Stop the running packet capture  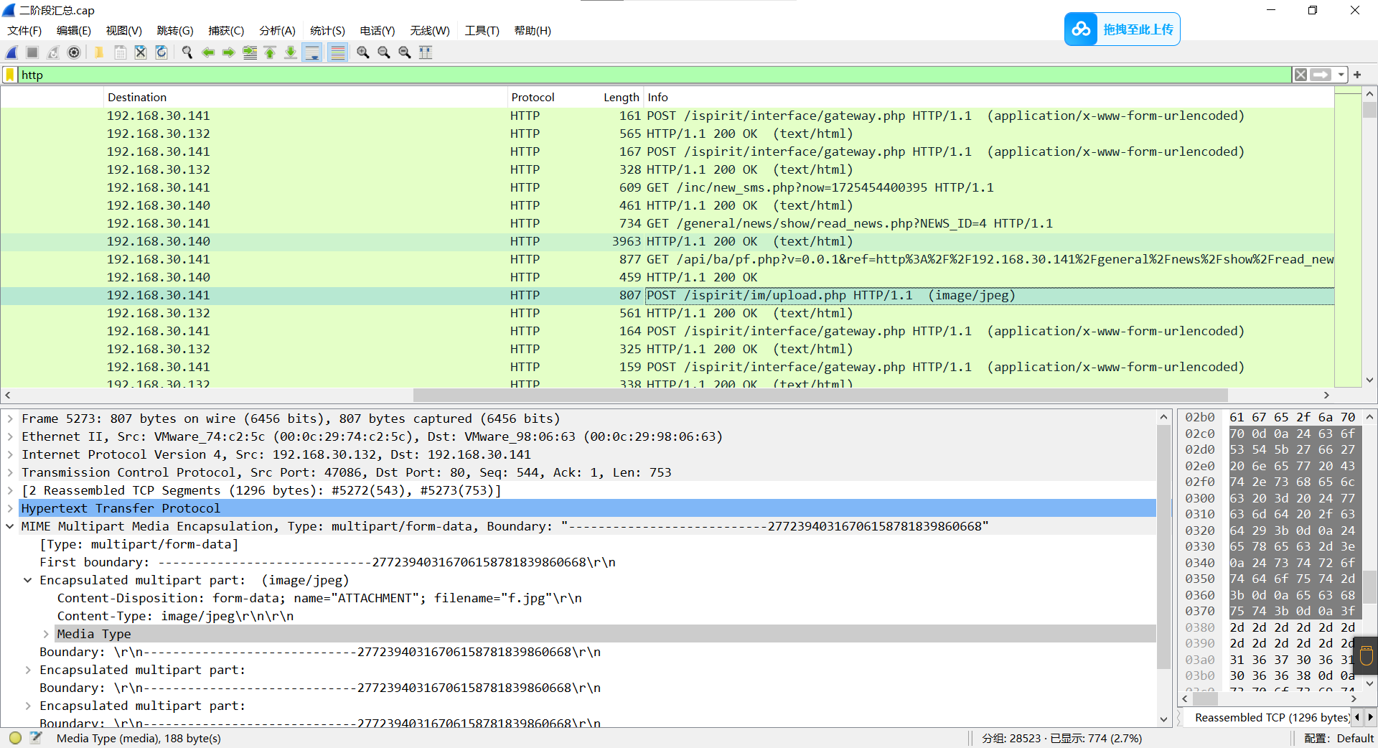coord(32,52)
